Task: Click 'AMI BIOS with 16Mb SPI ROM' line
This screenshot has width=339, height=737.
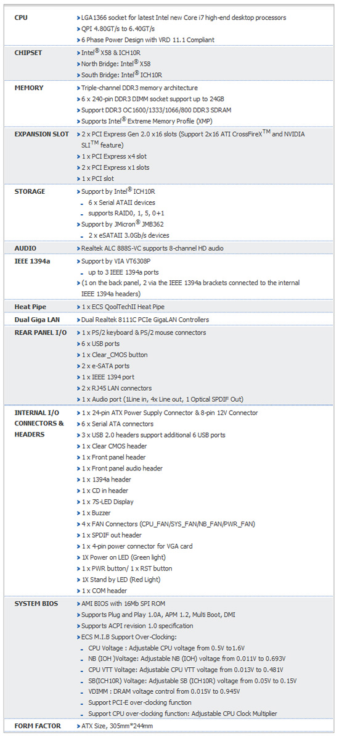Action: 123,604
